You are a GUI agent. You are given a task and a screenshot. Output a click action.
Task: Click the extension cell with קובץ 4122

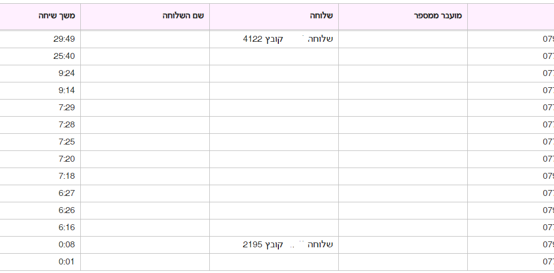pos(288,39)
